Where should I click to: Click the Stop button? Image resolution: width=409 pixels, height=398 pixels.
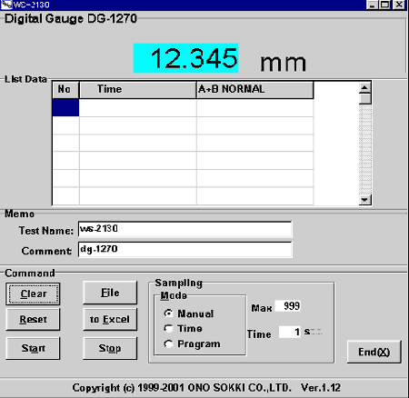pos(110,348)
